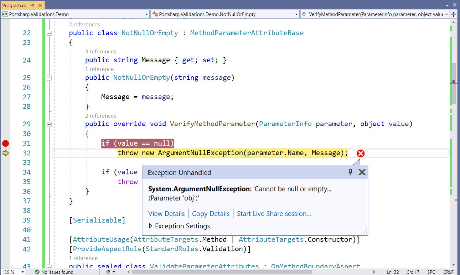This screenshot has height=275, width=460.
Task: Click the SPC indentation indicator
Action: click(431, 272)
